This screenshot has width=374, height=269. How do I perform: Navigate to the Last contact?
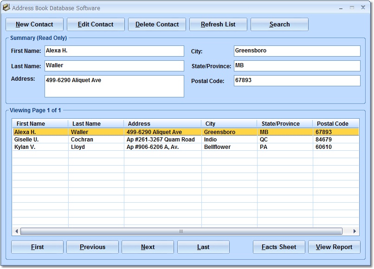click(x=203, y=247)
